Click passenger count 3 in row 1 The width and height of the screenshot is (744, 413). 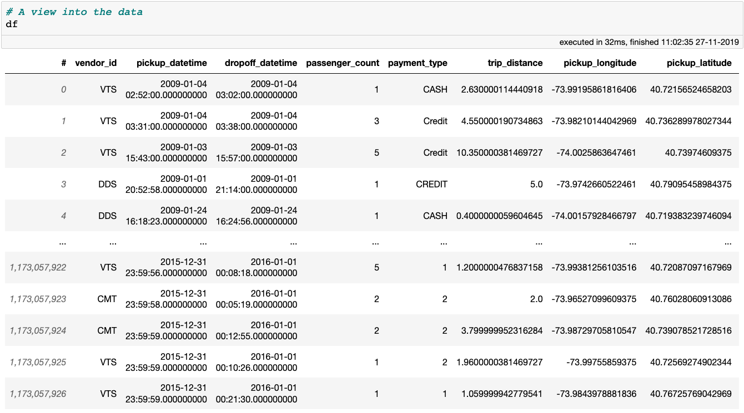[376, 121]
